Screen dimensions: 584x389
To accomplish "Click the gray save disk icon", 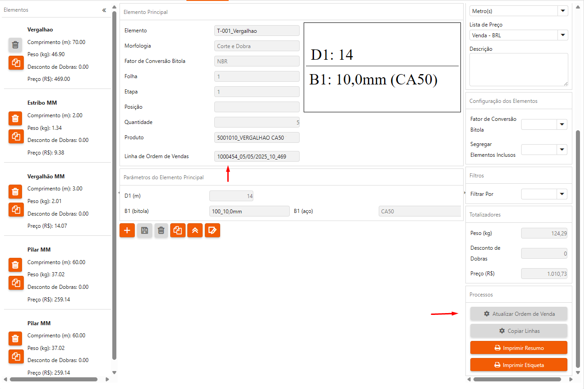I will [x=144, y=230].
